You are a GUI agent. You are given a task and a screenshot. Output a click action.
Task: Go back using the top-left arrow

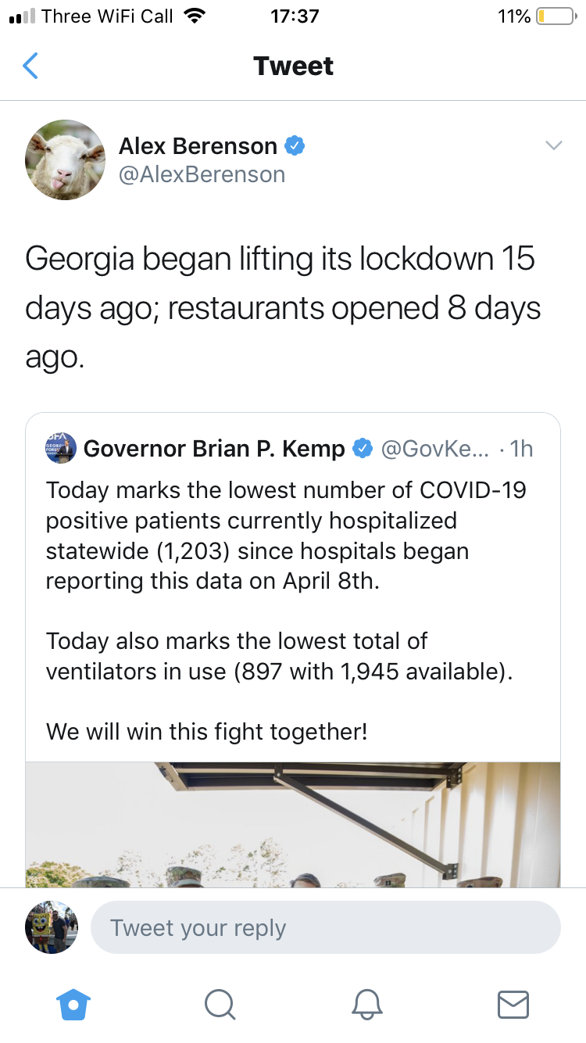coord(30,66)
